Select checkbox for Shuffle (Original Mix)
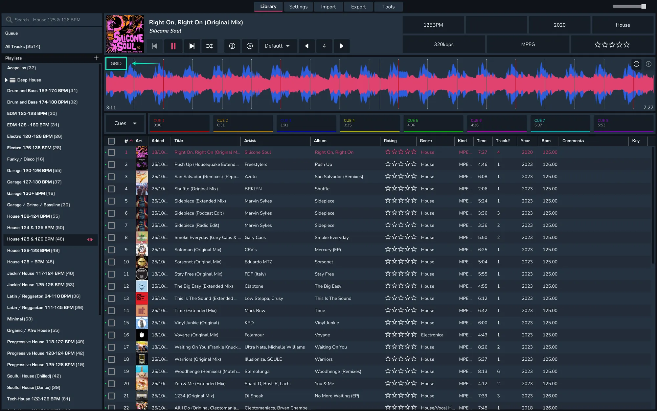 tap(111, 189)
